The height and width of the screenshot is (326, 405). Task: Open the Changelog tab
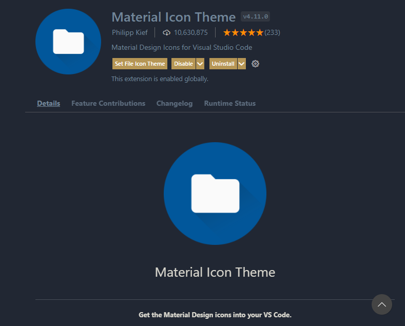(x=175, y=103)
